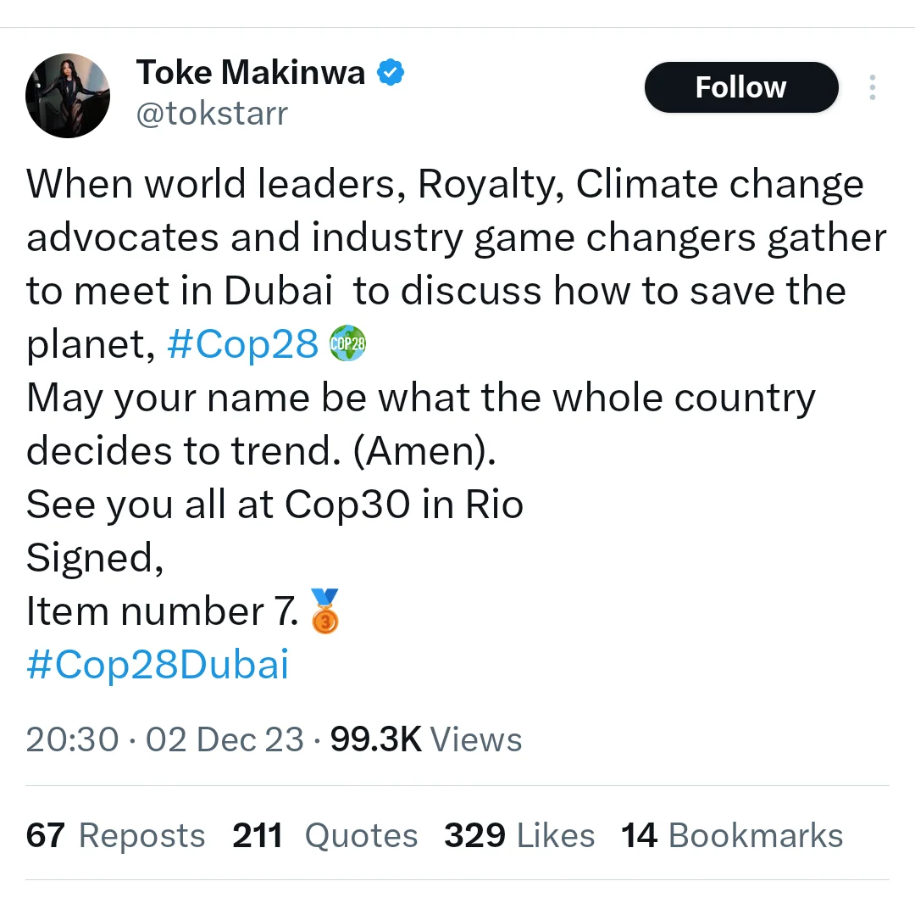Image resolution: width=915 pixels, height=898 pixels.
Task: Show the 329 Likes list
Action: tap(519, 835)
